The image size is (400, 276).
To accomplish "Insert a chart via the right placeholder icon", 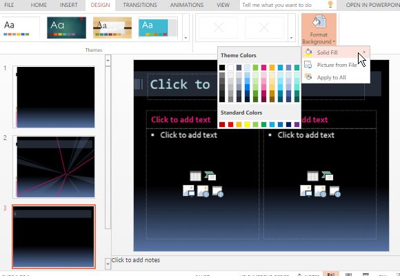I will pos(327,176).
